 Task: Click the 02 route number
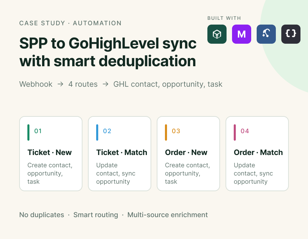(107, 131)
